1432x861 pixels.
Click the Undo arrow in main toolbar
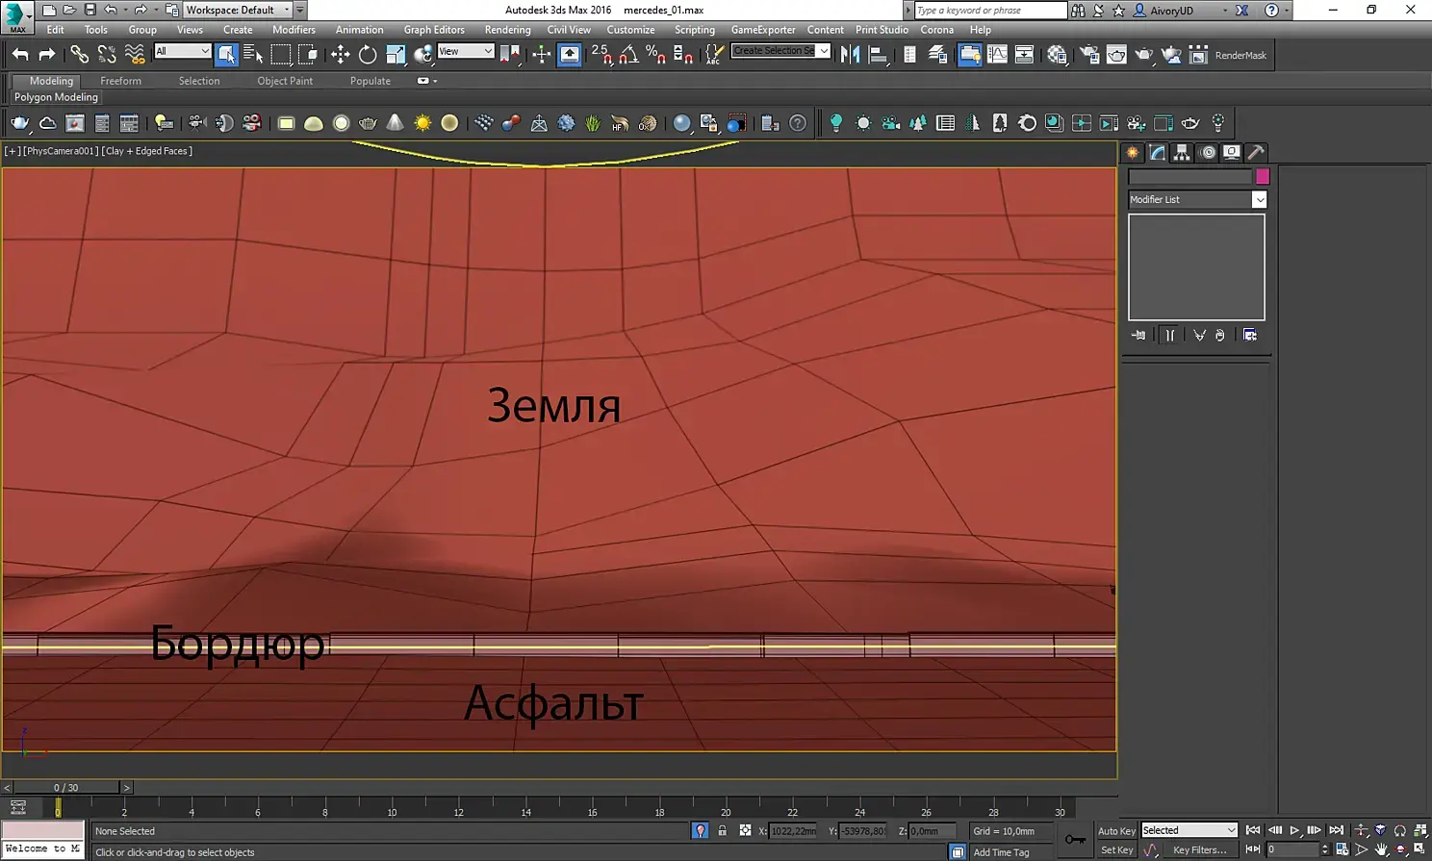(x=20, y=55)
